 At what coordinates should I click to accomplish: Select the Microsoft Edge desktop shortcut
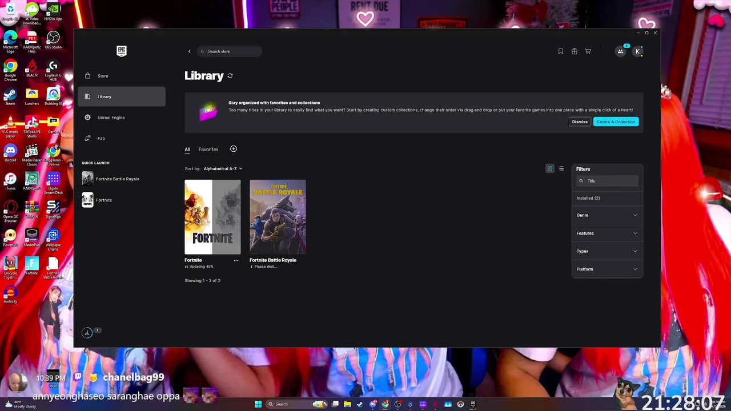click(10, 42)
